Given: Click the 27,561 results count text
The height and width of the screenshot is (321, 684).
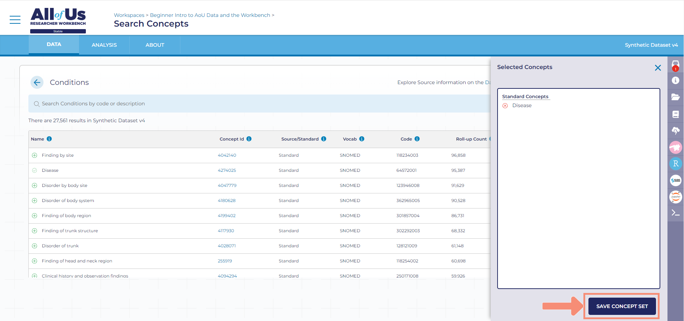Looking at the screenshot, I should pyautogui.click(x=87, y=120).
